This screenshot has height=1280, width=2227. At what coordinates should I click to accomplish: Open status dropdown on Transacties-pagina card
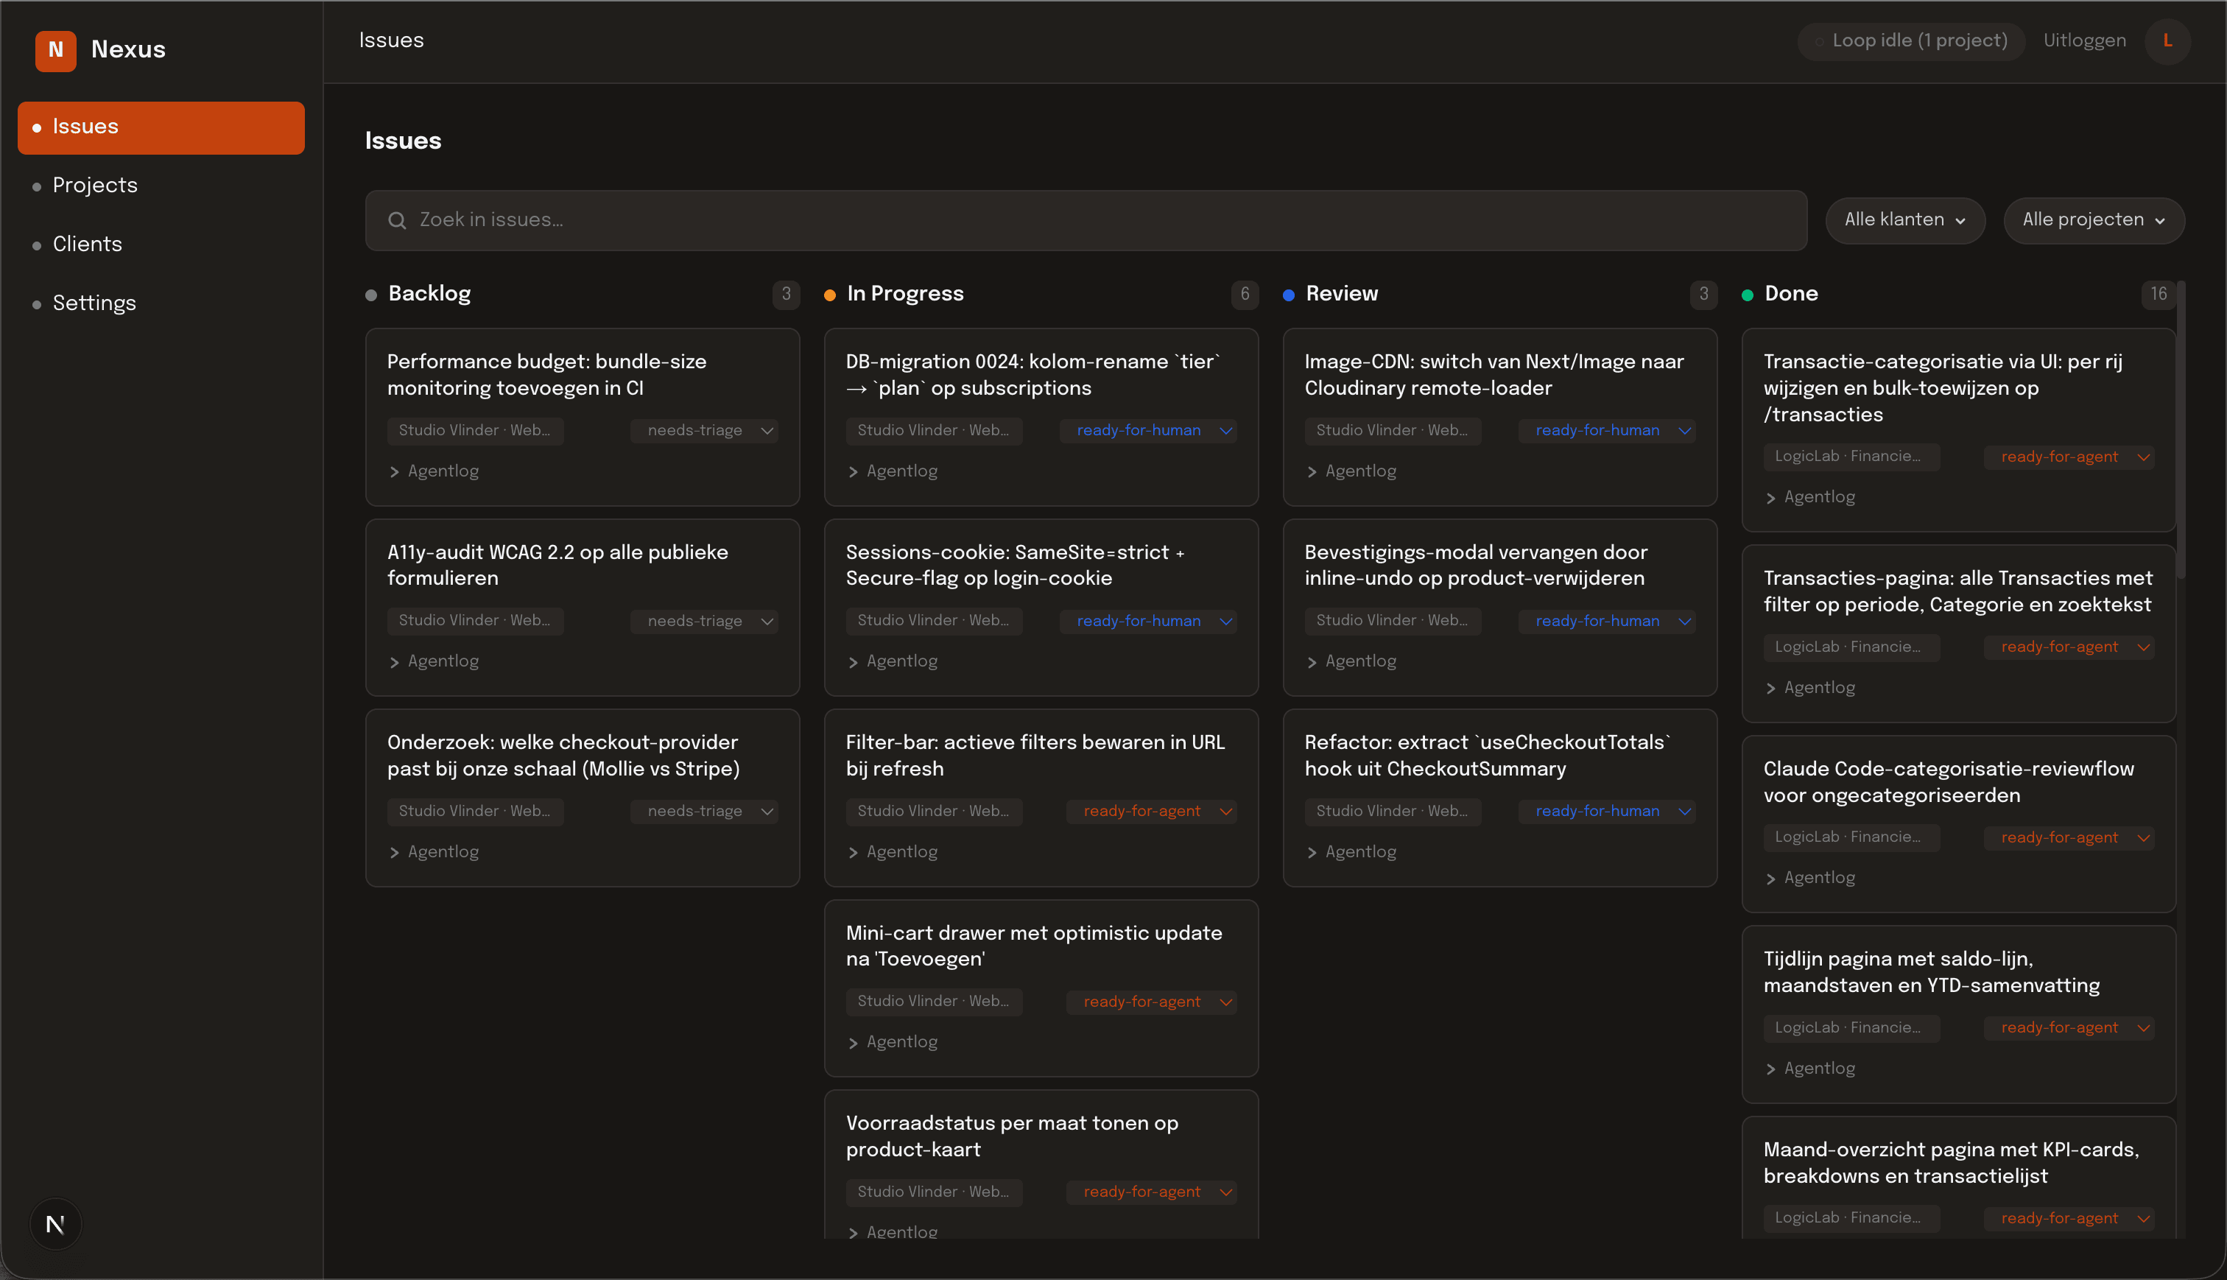click(2069, 648)
